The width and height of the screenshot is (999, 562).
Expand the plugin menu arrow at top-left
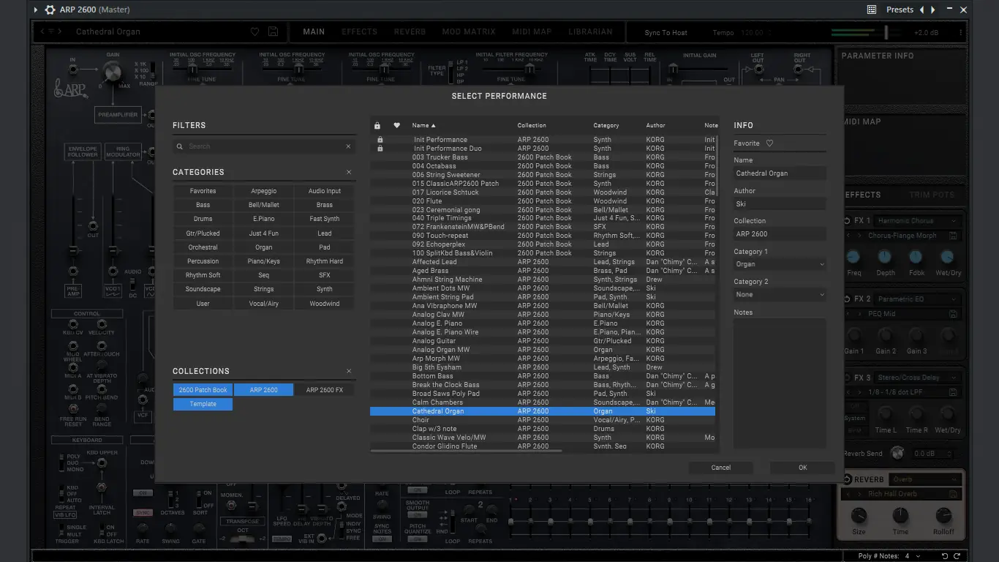point(35,10)
